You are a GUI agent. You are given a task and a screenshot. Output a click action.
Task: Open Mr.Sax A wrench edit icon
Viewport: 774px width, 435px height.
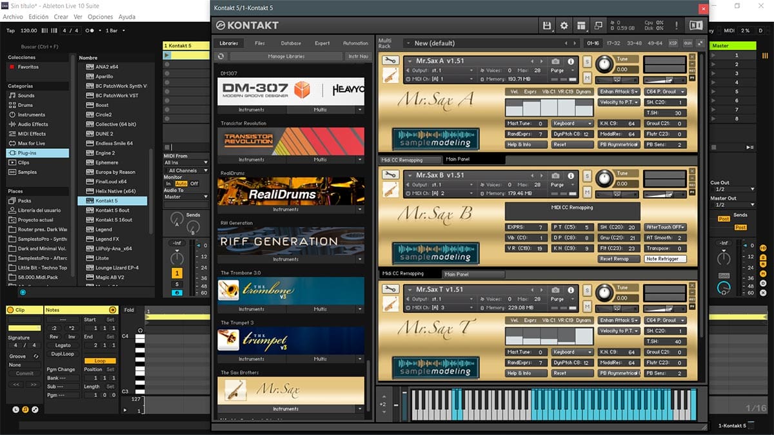click(390, 61)
